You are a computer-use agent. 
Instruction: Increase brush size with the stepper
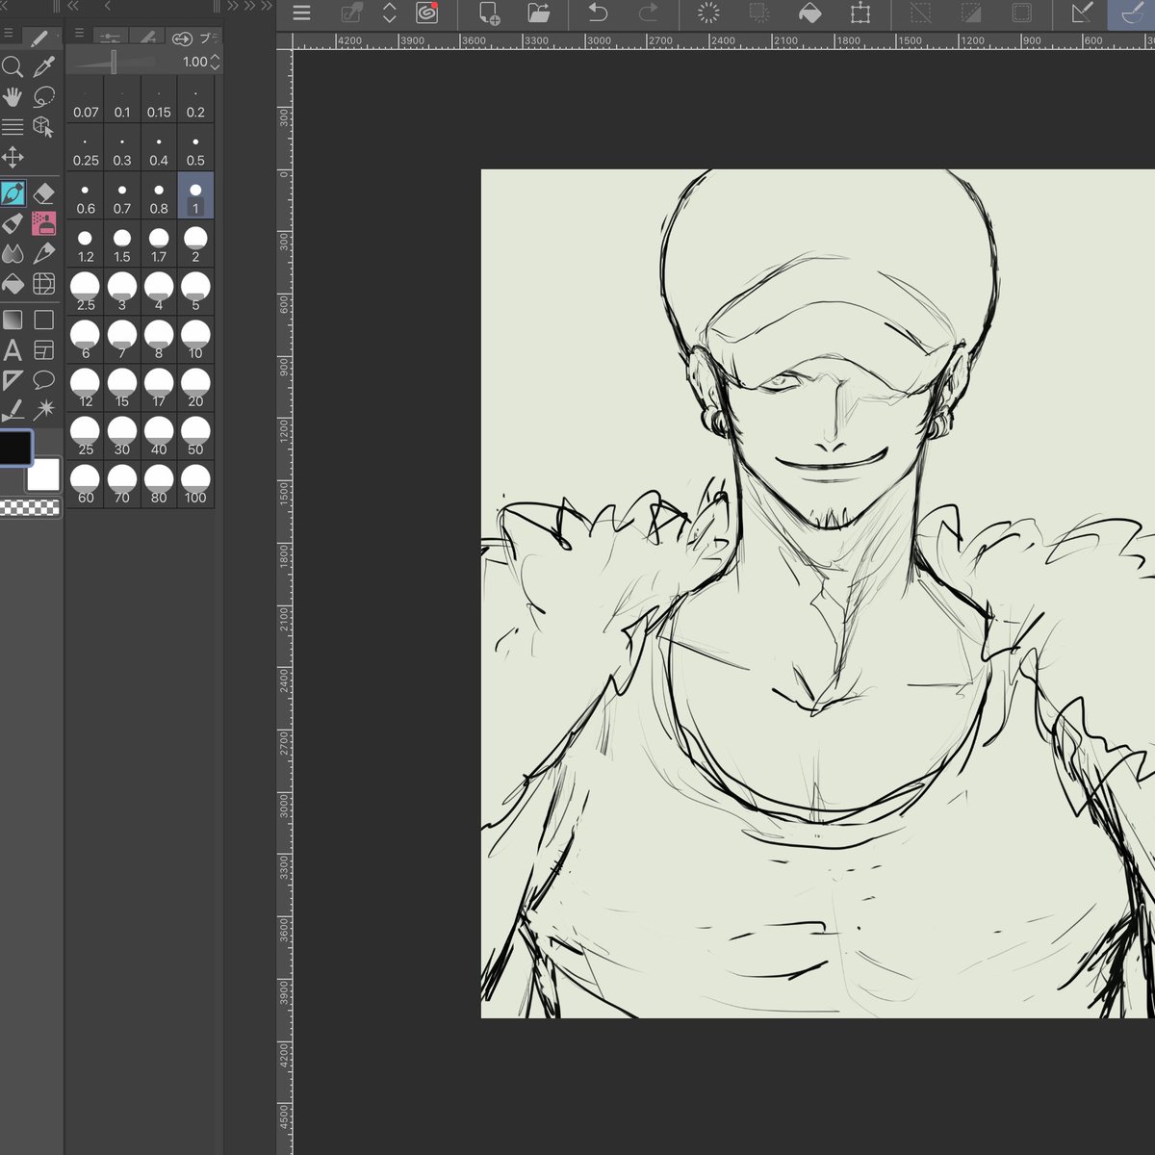[215, 57]
